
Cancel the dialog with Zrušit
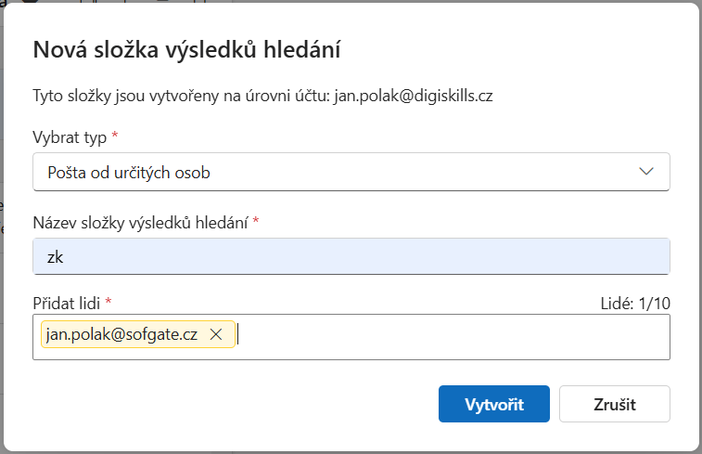point(615,404)
